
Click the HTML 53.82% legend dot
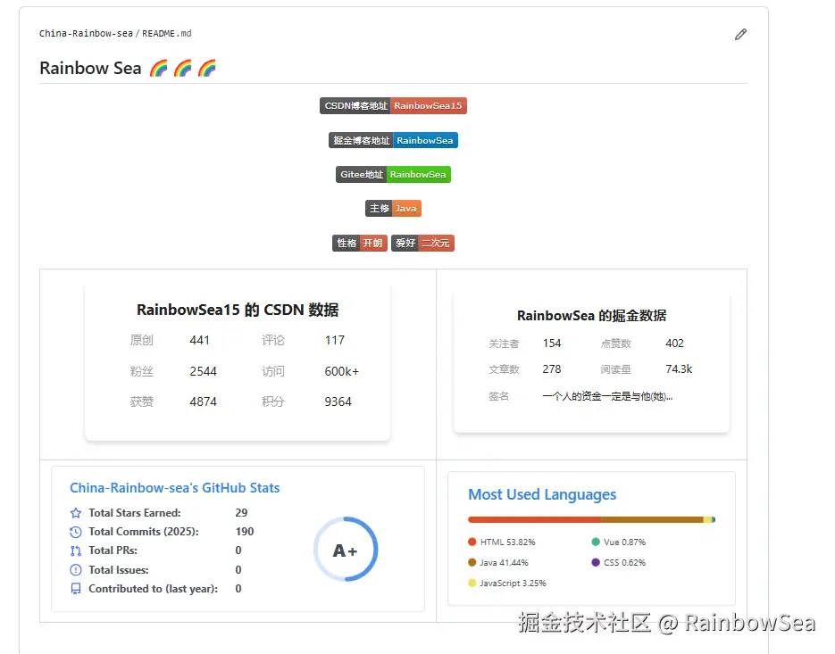tap(472, 542)
